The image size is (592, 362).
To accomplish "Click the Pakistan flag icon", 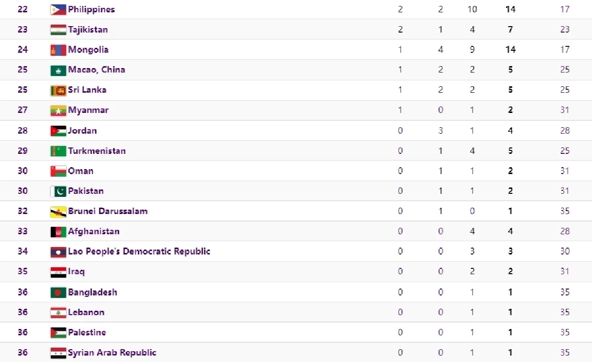I will pyautogui.click(x=58, y=191).
